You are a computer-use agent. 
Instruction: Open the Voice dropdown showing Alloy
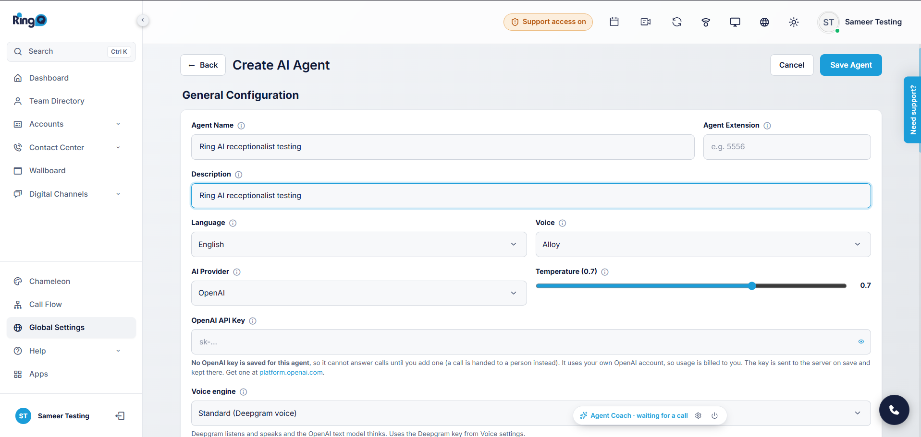(703, 244)
